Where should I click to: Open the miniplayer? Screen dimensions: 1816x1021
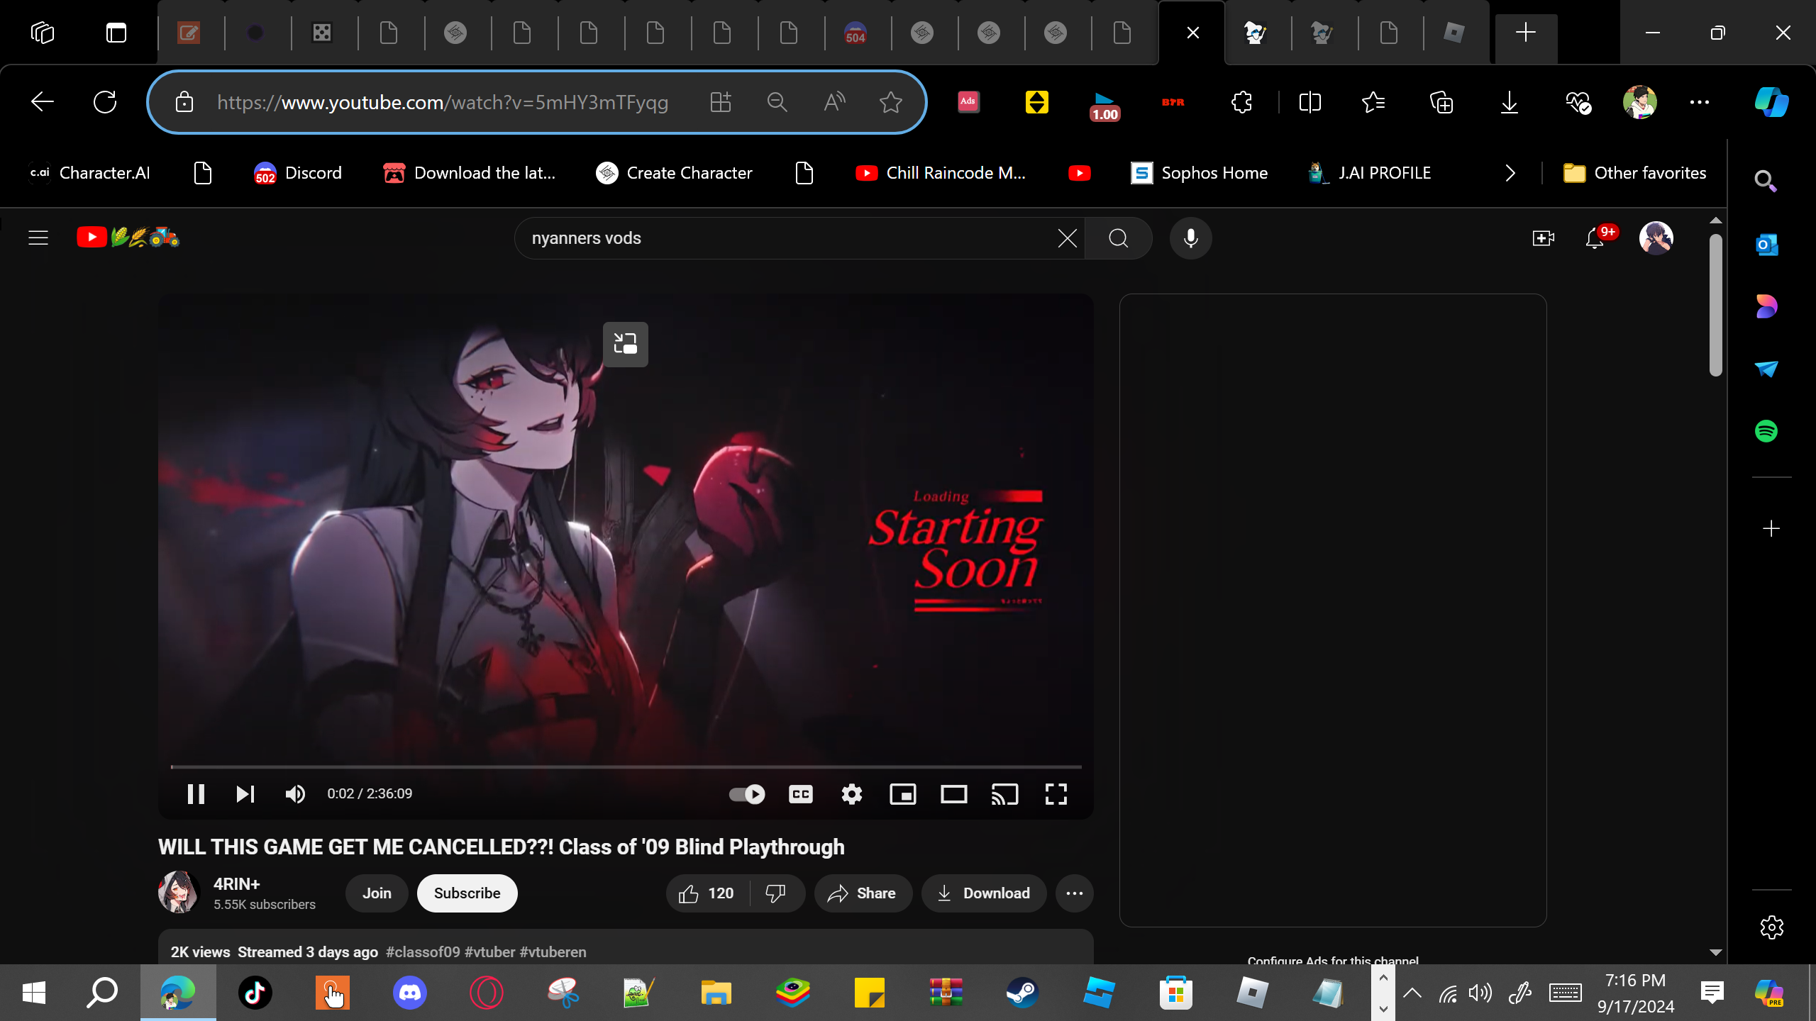[902, 794]
